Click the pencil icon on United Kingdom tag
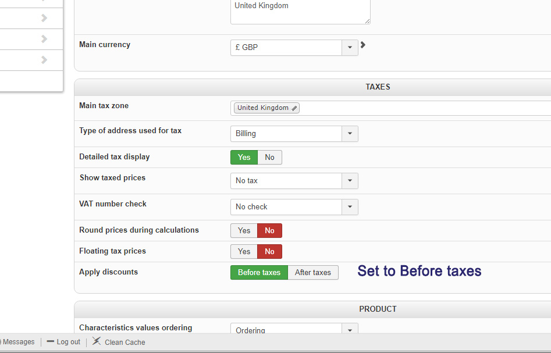Viewport: 551px width, 353px height. [x=294, y=108]
